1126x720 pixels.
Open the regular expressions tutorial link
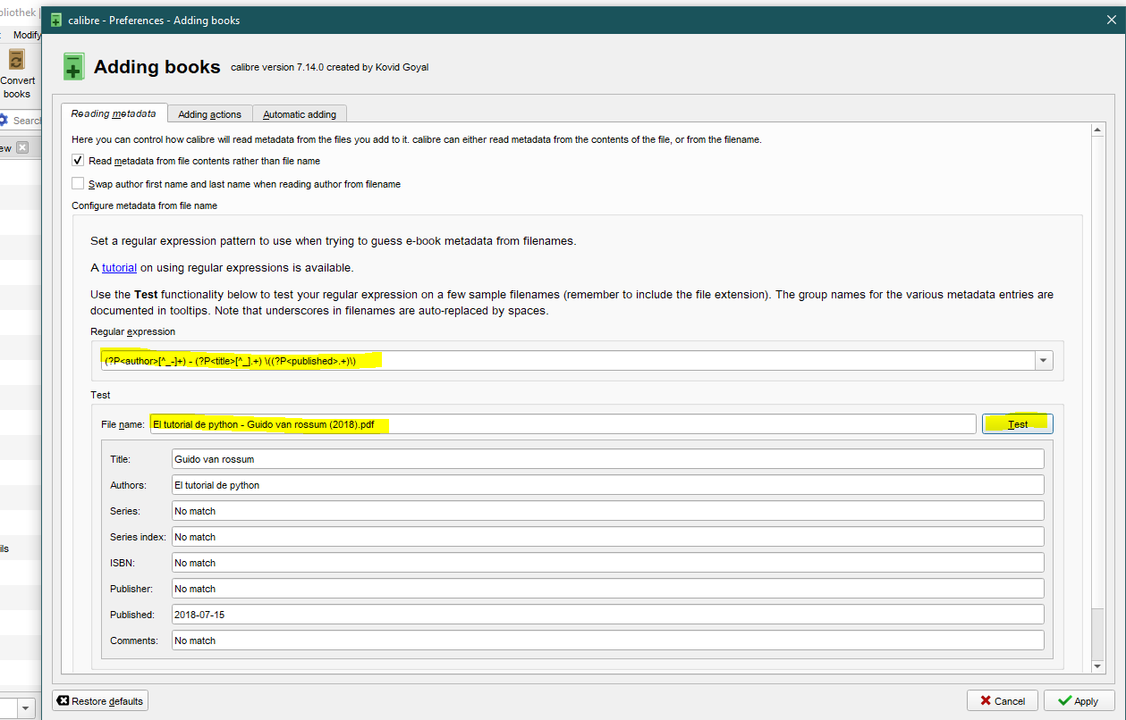(119, 267)
